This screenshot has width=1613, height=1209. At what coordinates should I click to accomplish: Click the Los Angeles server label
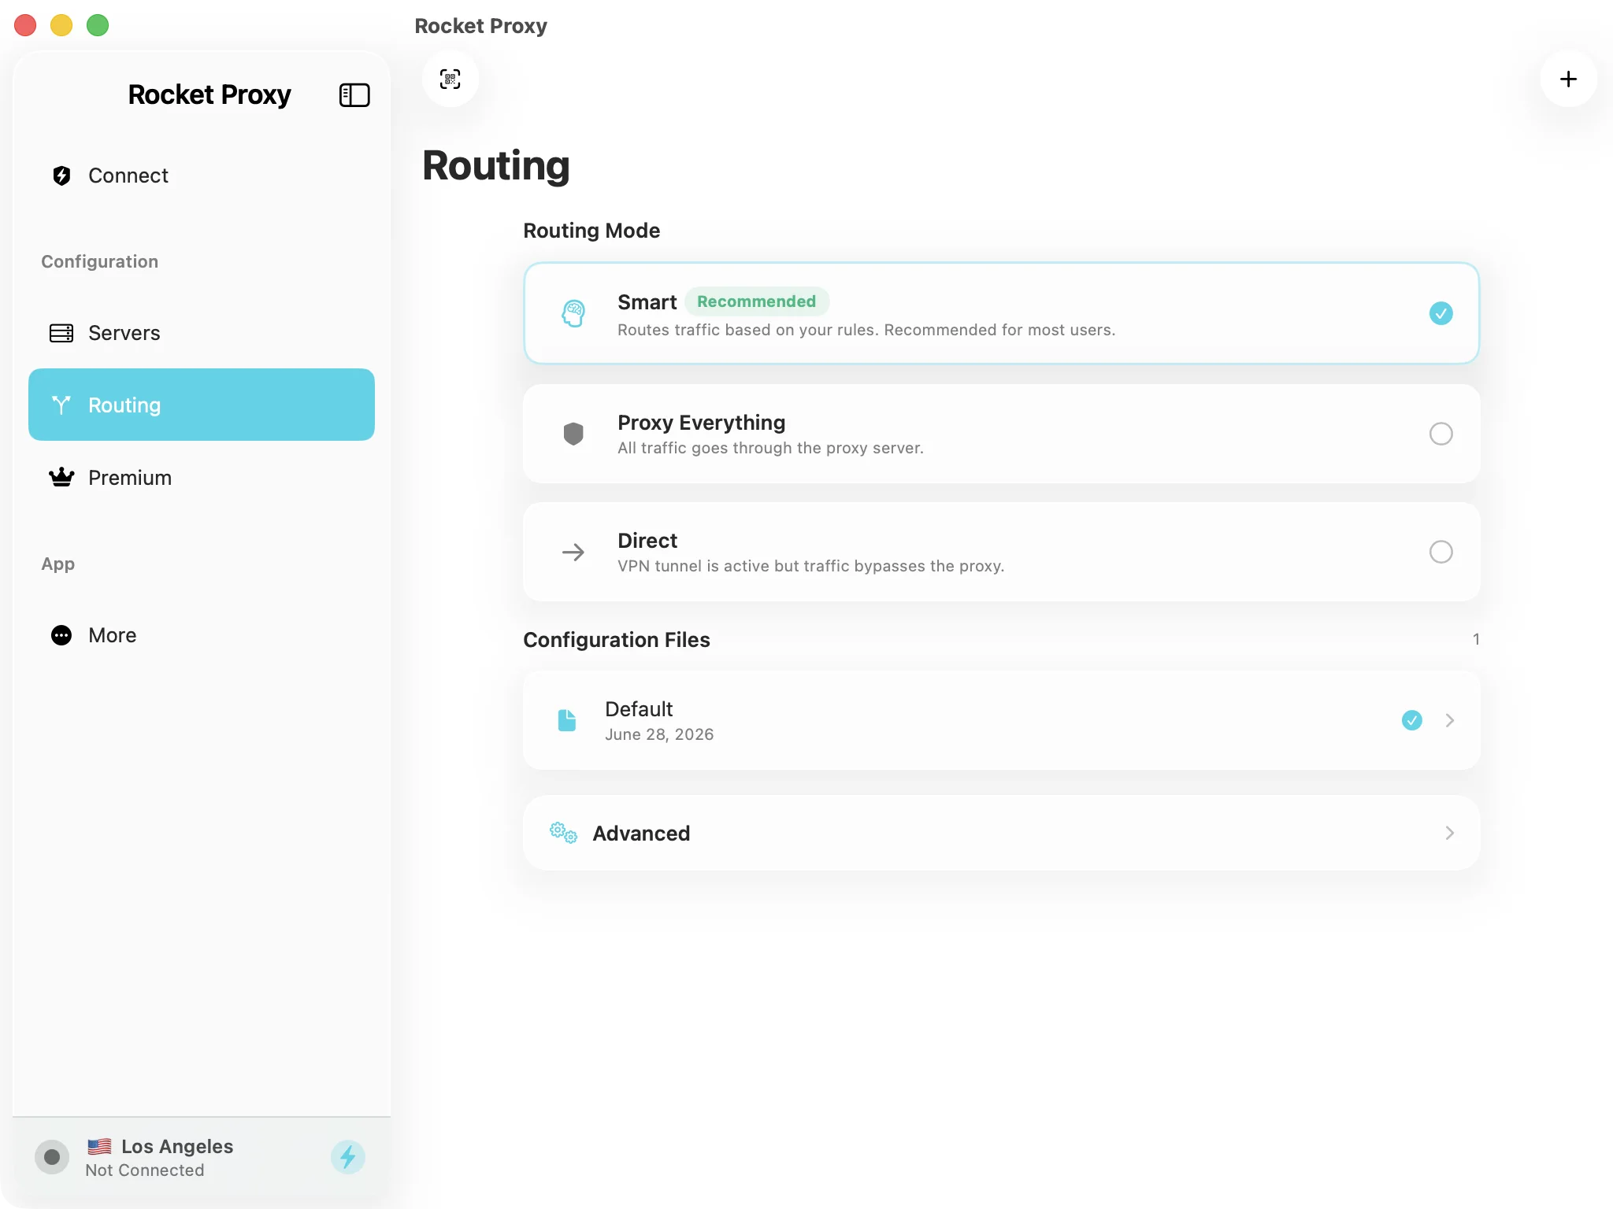click(x=177, y=1146)
